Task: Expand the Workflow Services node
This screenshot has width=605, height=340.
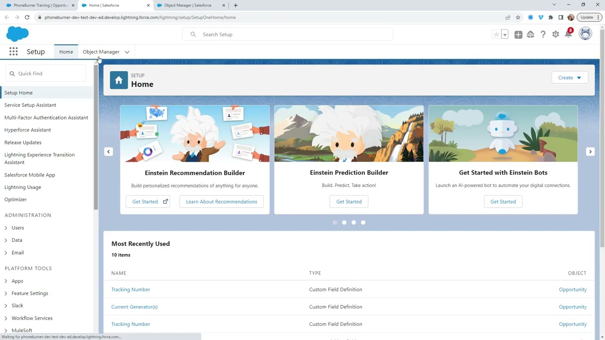Action: pyautogui.click(x=6, y=319)
